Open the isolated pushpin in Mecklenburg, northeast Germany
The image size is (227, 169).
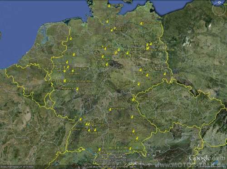[x=141, y=23]
